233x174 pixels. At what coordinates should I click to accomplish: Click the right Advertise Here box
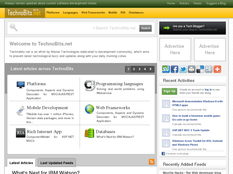(210, 49)
